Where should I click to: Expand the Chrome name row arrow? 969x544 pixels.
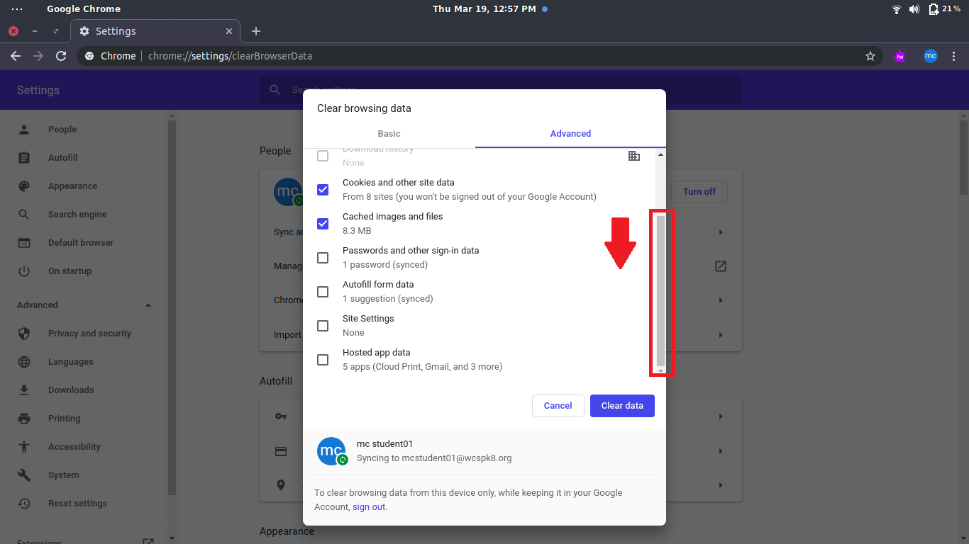coord(721,300)
